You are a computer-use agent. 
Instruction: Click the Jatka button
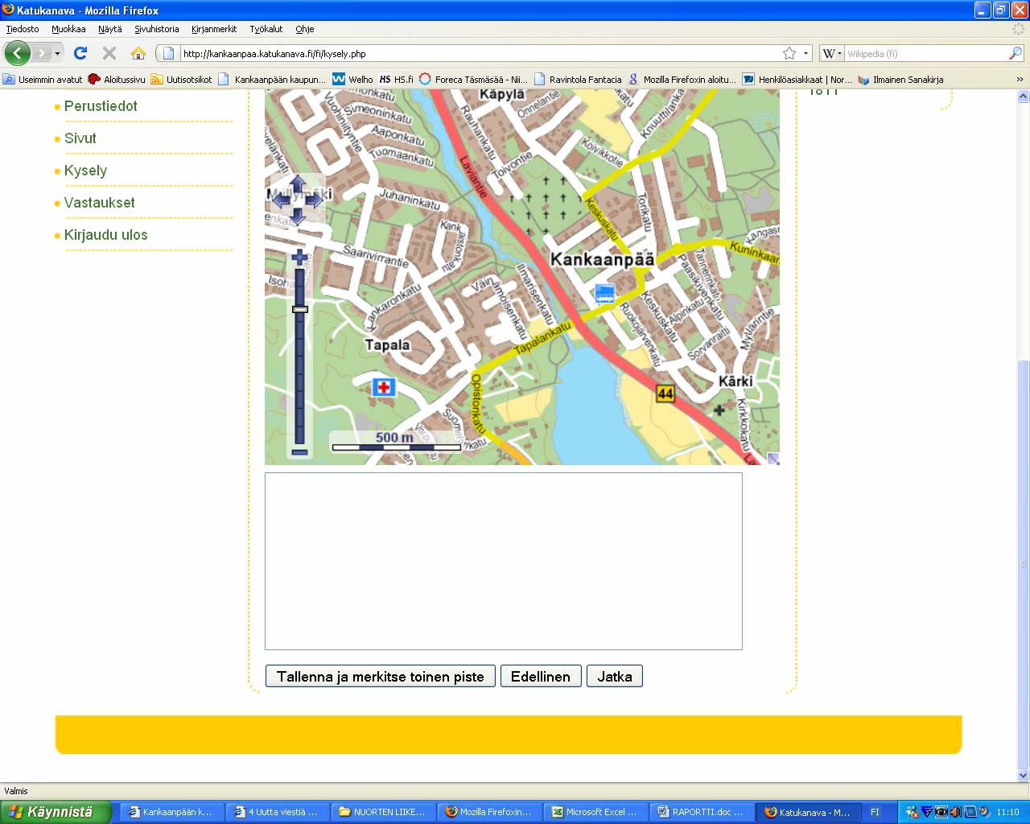(x=615, y=677)
